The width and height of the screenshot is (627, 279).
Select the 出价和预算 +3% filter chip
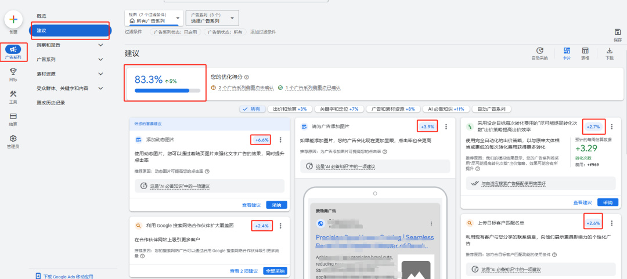pyautogui.click(x=290, y=109)
